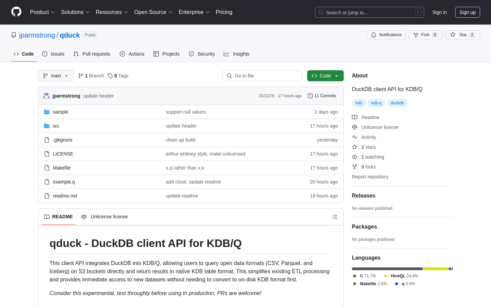
Task: Click the duckdb topic tag
Action: coord(397,103)
